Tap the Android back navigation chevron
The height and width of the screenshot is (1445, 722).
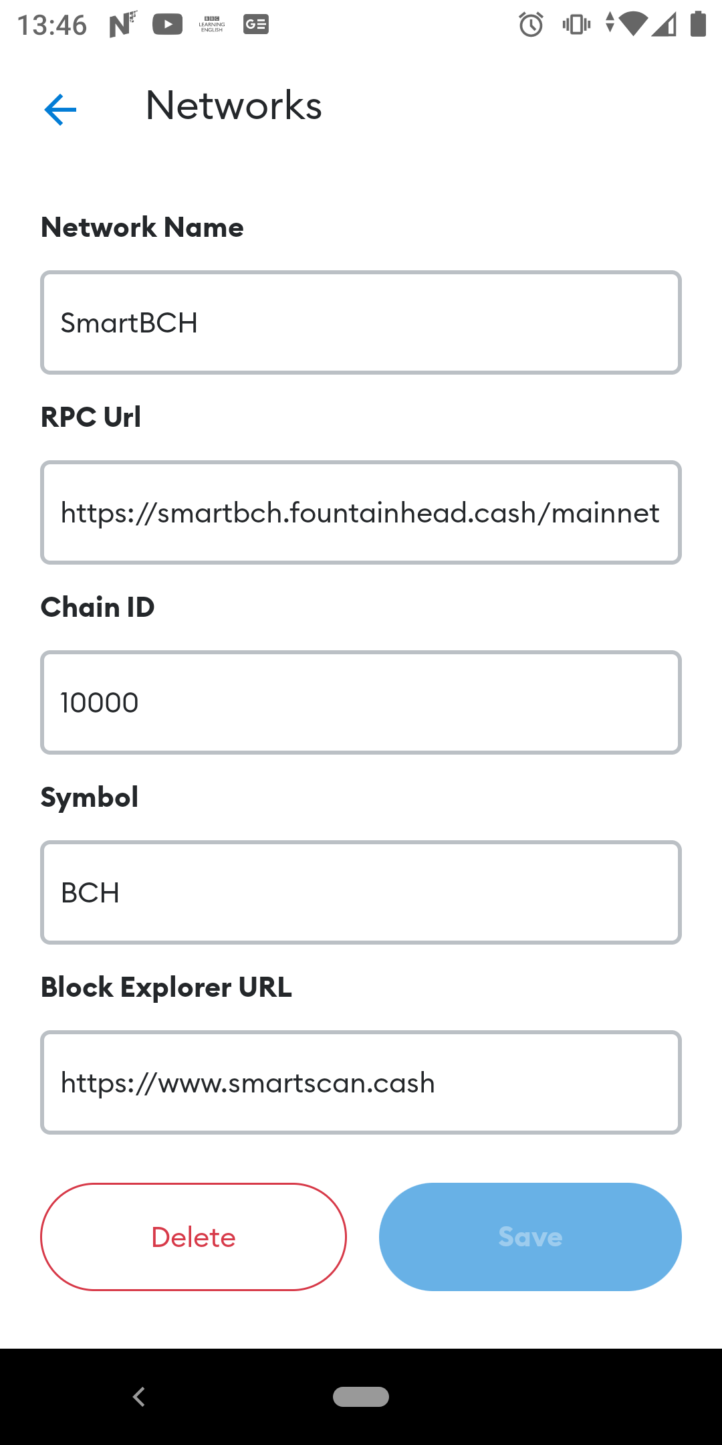pyautogui.click(x=139, y=1397)
